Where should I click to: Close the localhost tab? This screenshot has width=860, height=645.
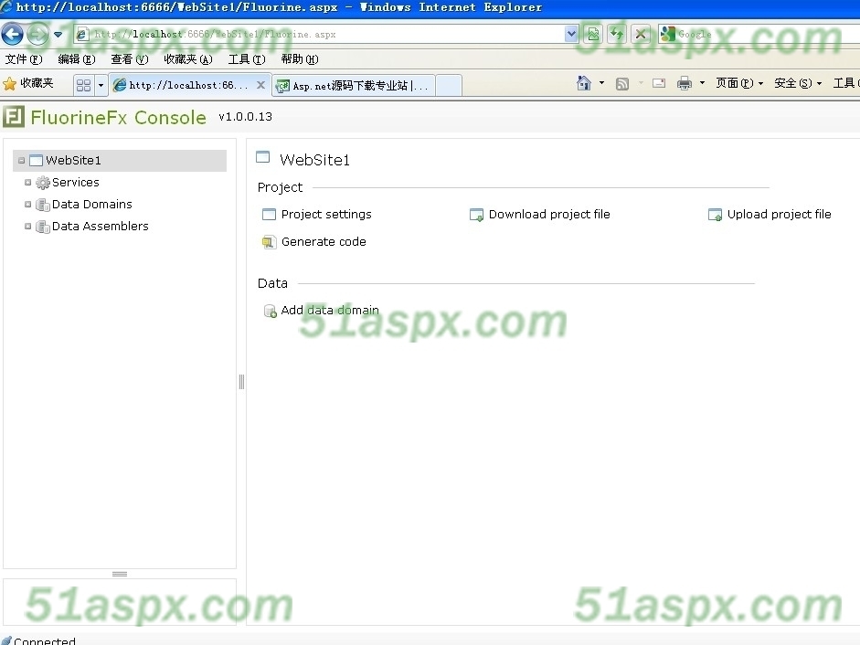[x=261, y=85]
